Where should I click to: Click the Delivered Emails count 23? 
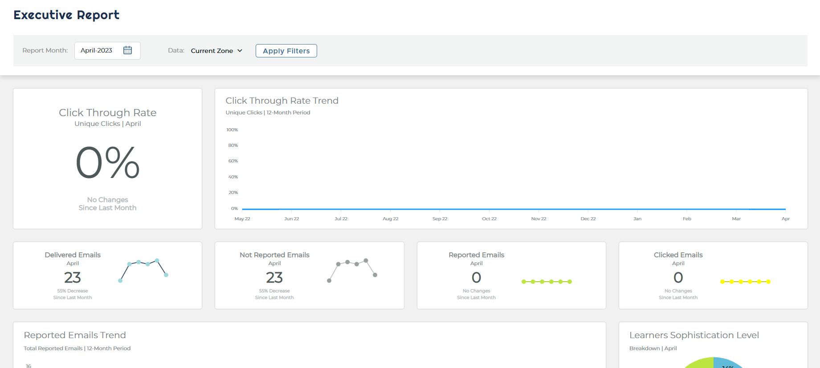tap(73, 278)
